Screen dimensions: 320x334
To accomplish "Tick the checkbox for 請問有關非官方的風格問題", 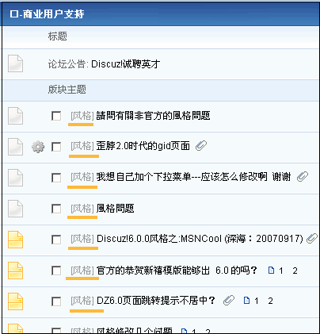I will [56, 116].
